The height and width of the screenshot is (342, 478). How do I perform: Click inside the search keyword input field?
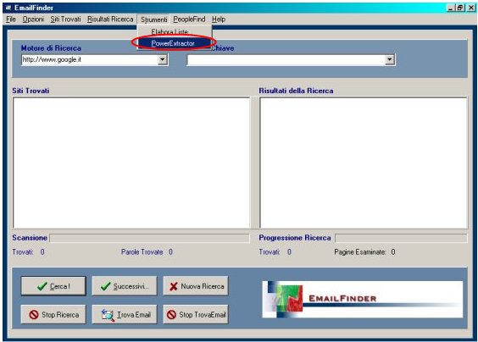click(286, 60)
